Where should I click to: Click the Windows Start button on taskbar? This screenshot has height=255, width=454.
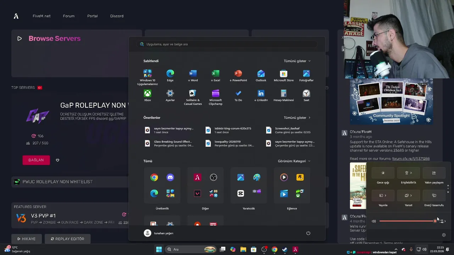coord(159,249)
